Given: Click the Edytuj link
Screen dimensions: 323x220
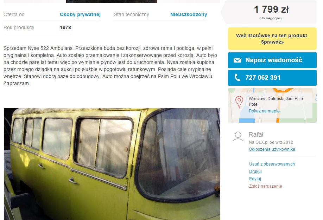Looking at the screenshot, I should pos(255,179).
